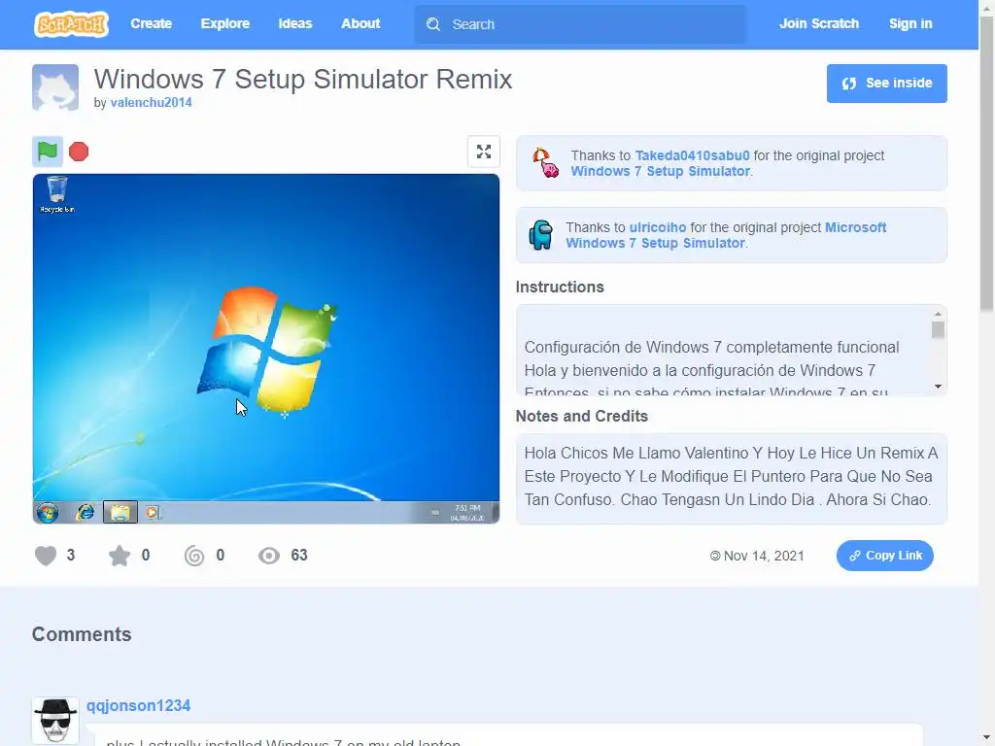Love project with heart icon
The height and width of the screenshot is (746, 995).
[46, 556]
